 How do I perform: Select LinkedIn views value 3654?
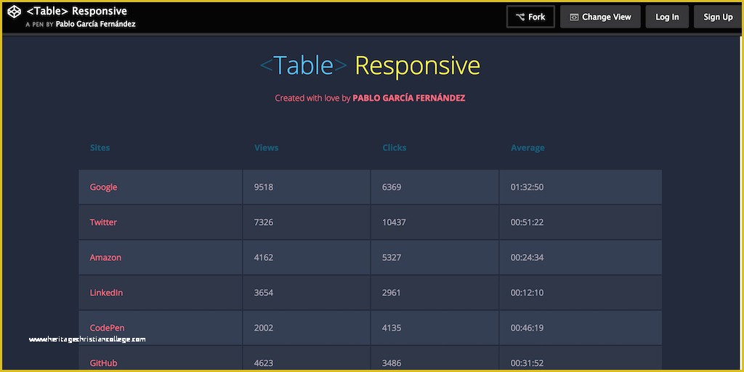click(x=263, y=292)
